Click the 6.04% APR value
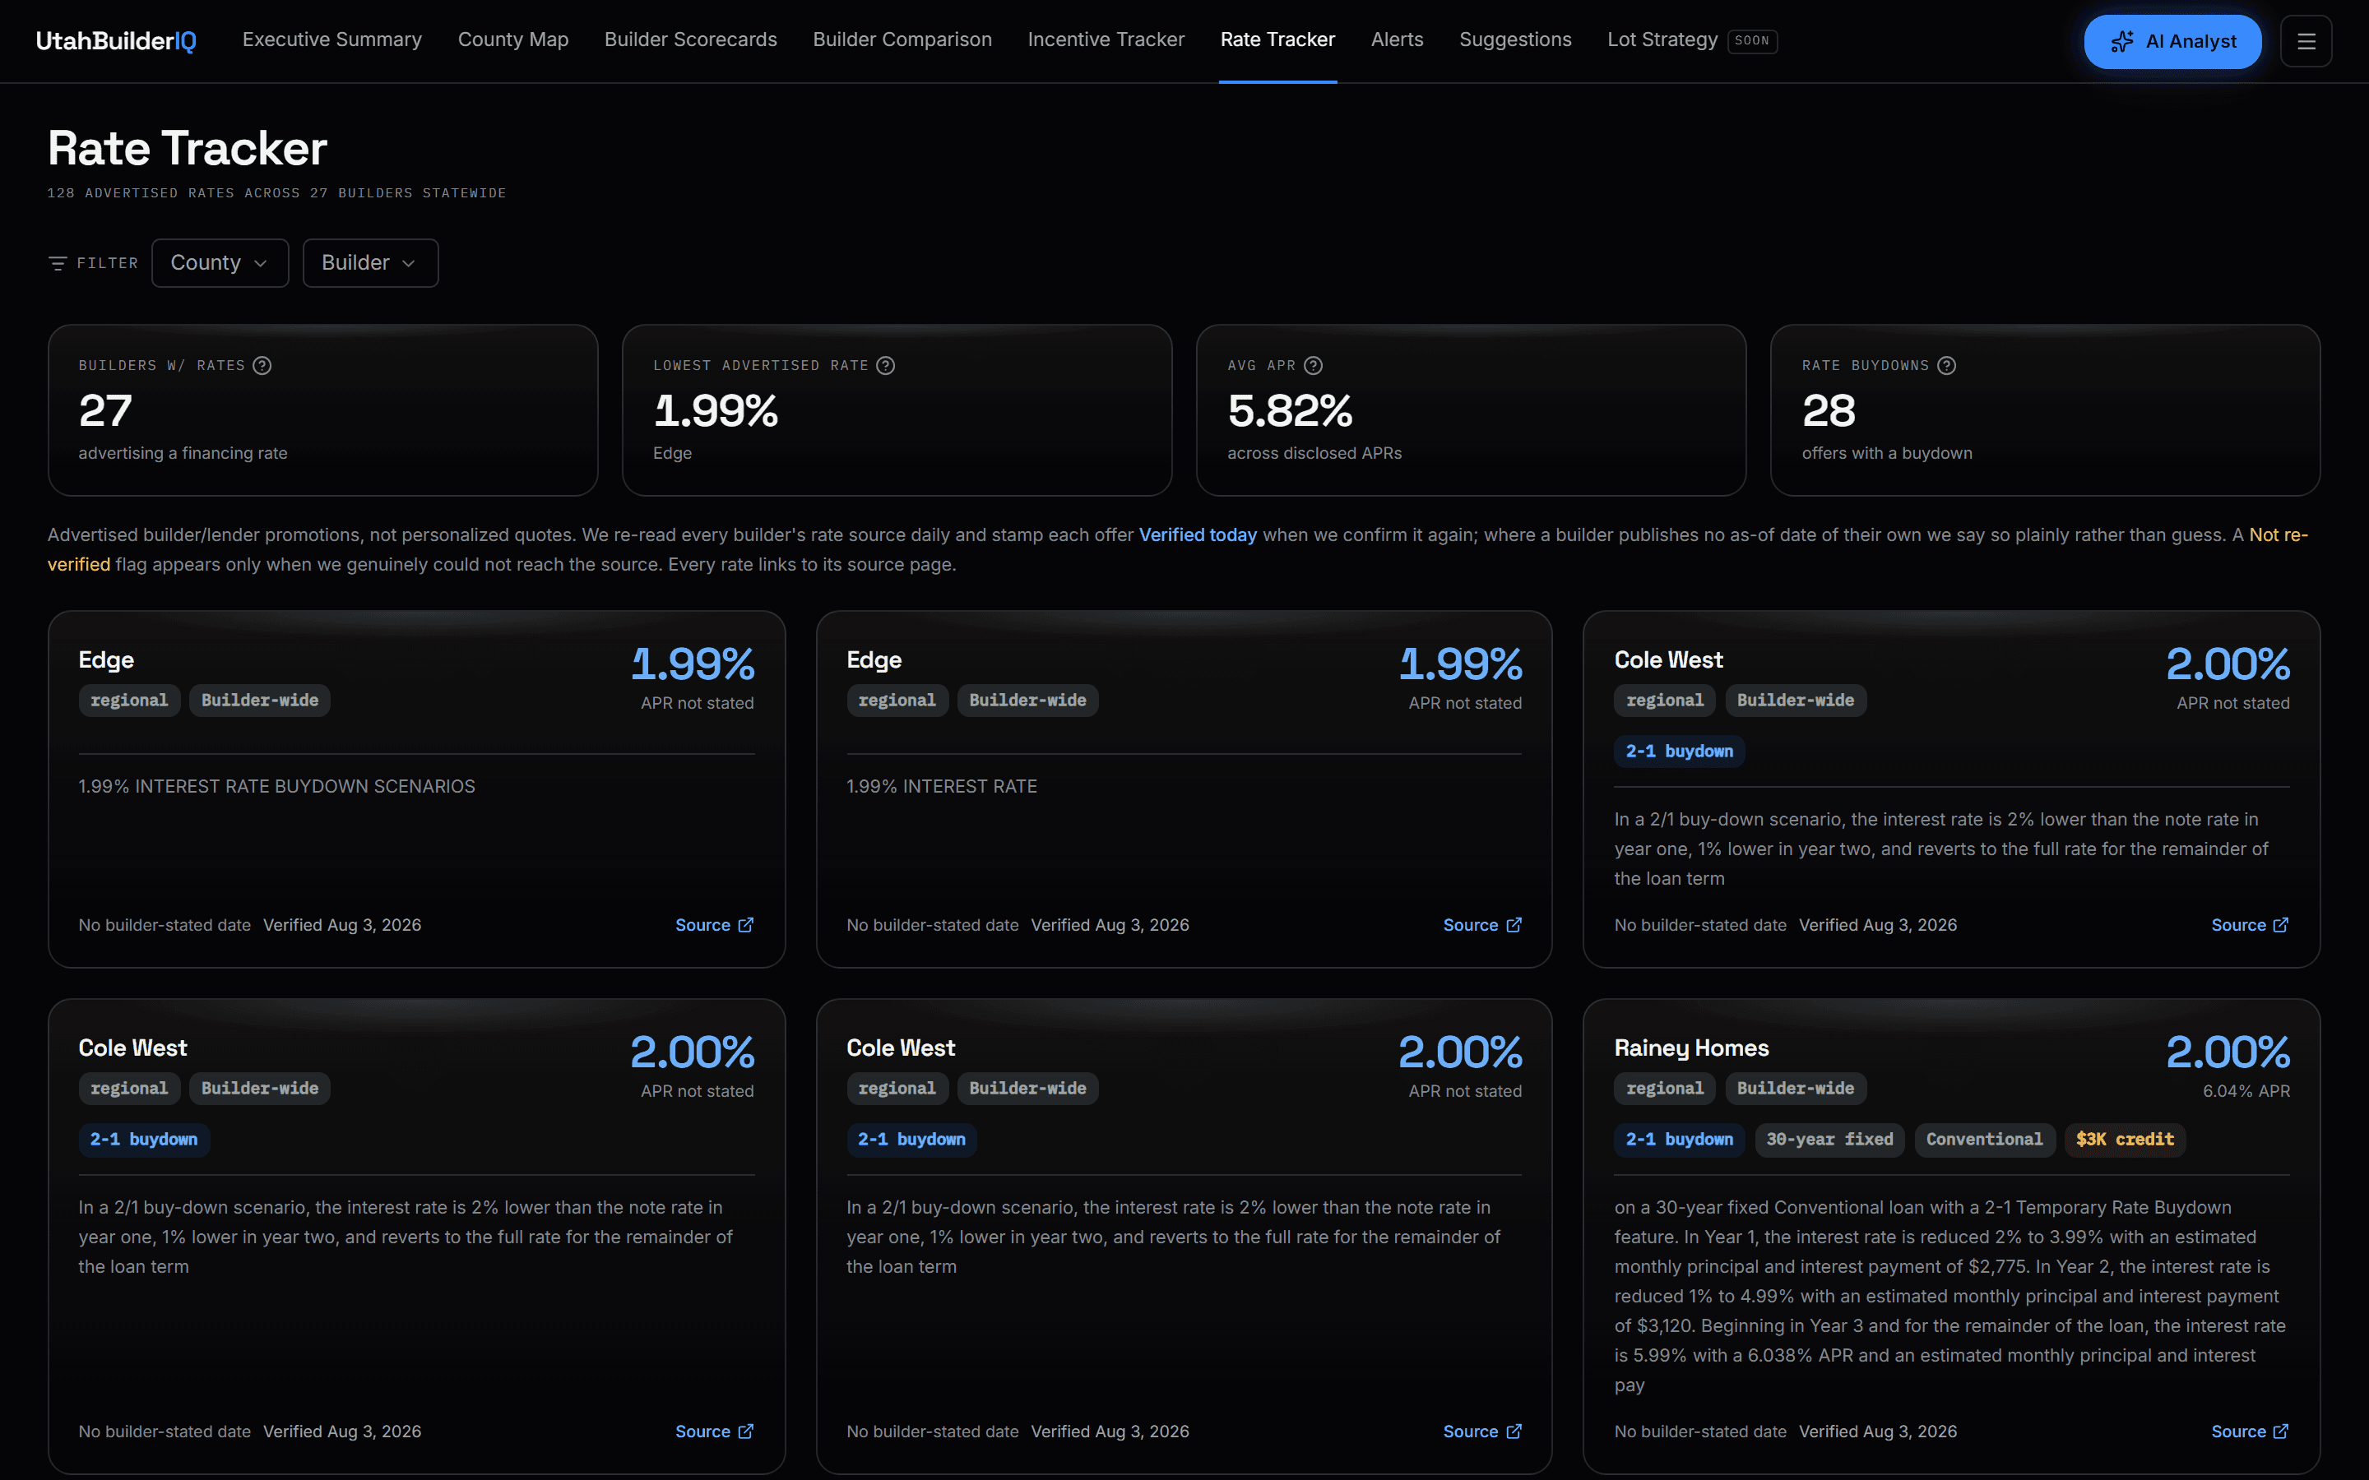 [x=2246, y=1090]
